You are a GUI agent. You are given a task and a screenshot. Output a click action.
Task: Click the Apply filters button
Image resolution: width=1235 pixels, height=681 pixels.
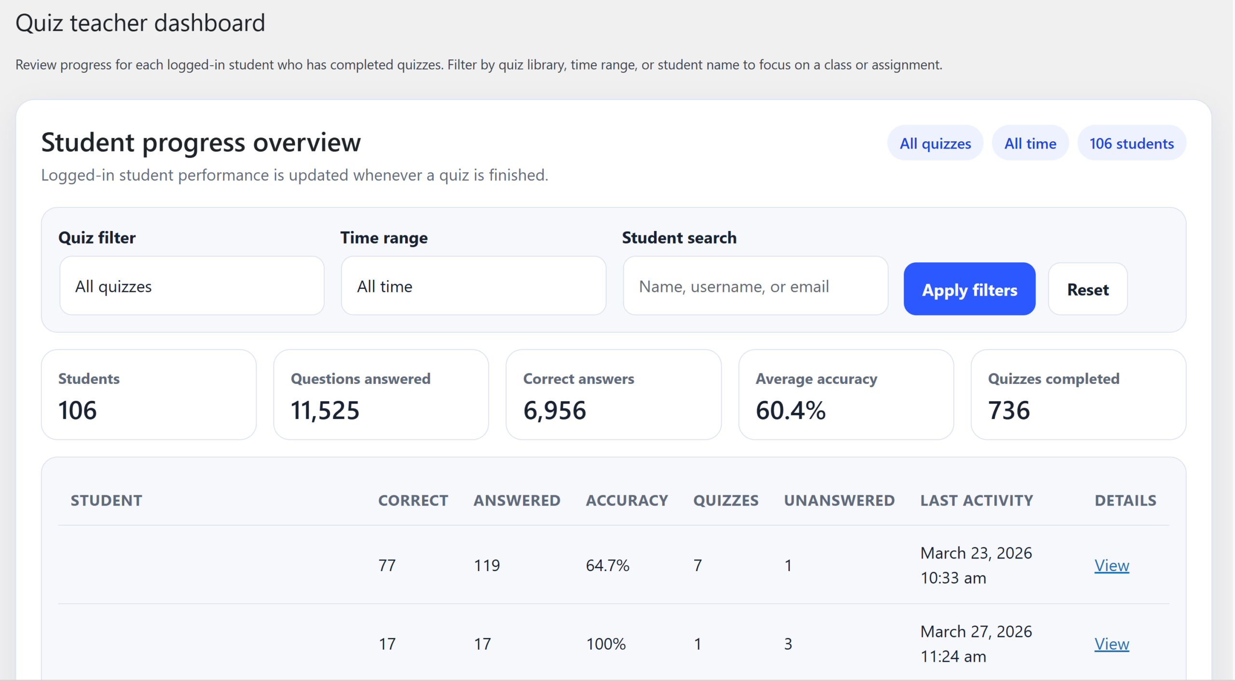tap(969, 289)
